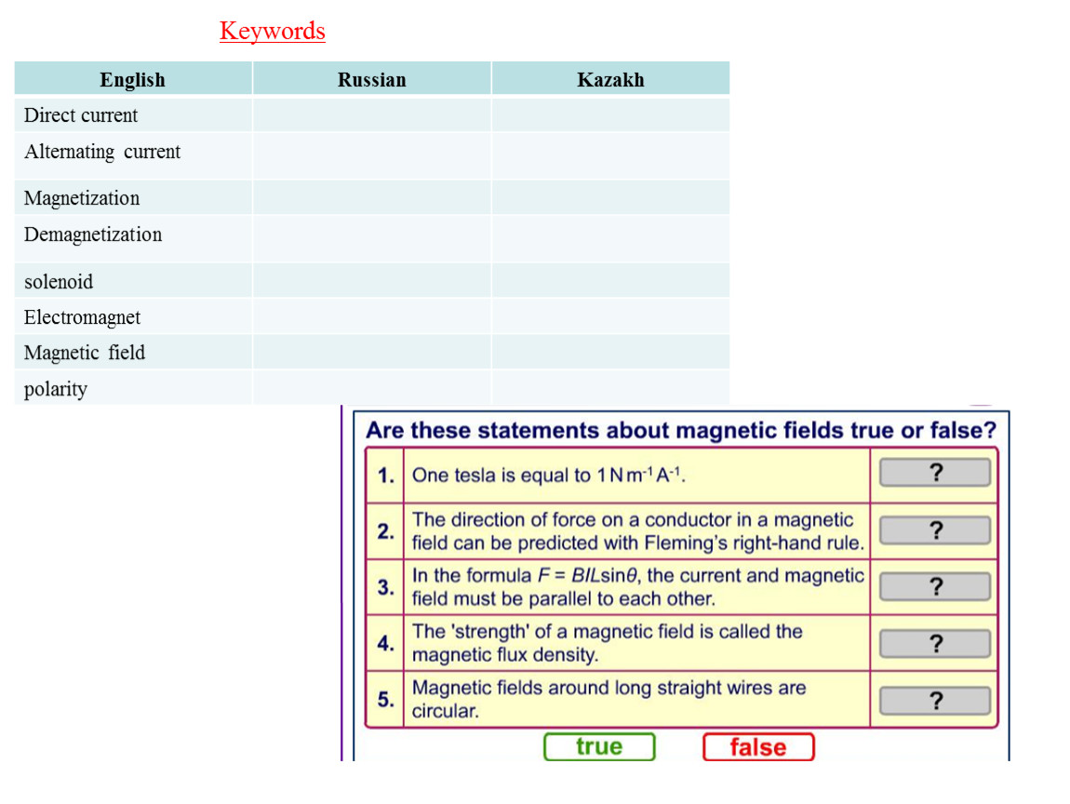Click the number 2. in the quiz

385,531
